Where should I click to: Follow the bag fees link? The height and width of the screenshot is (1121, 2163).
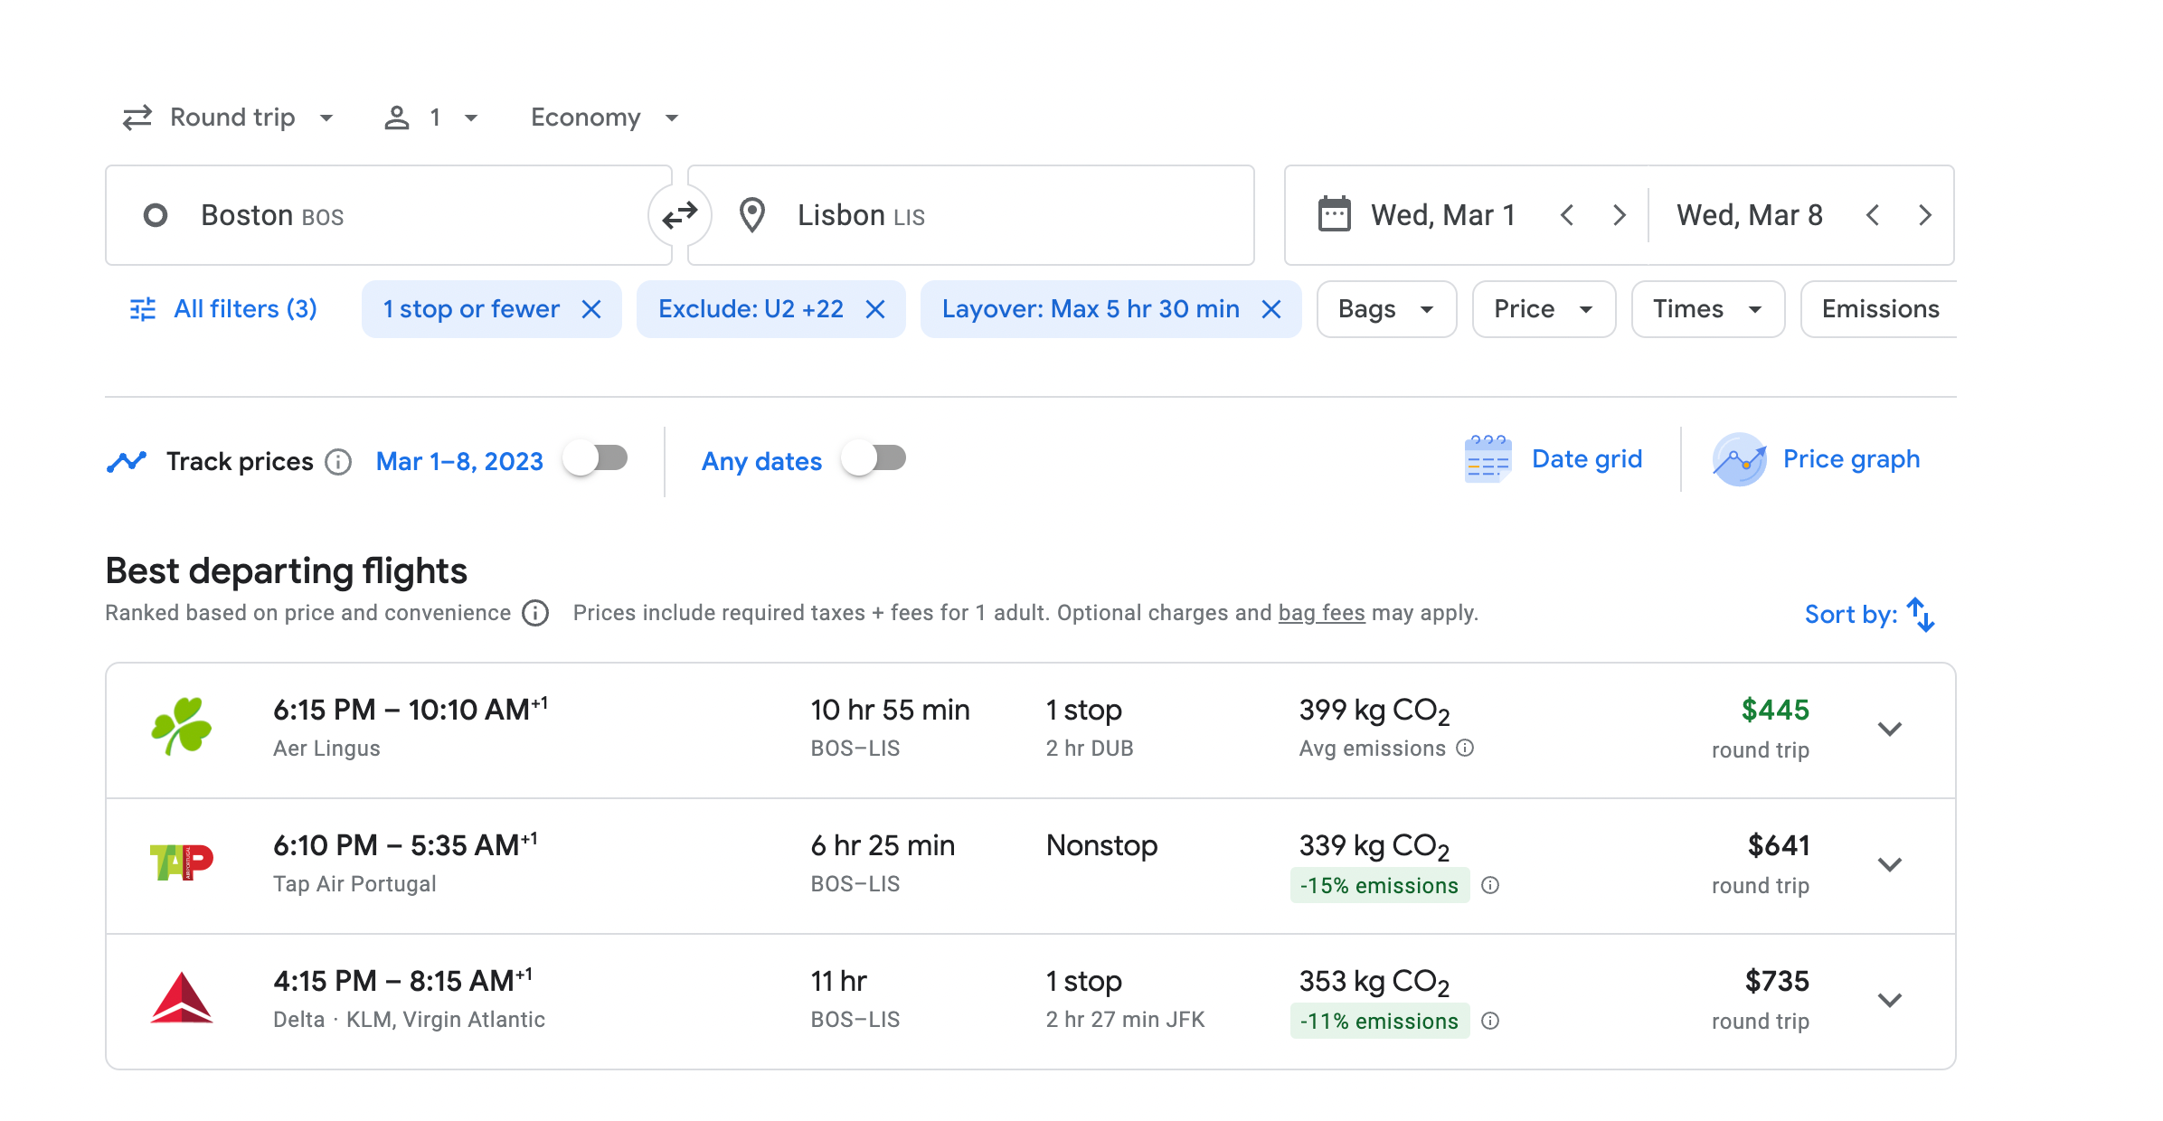tap(1320, 613)
